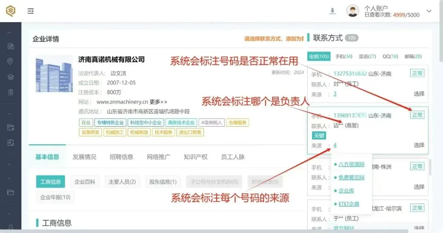The image size is (443, 233).
Task: Click the 机械加工 tag
Action: 115,132
